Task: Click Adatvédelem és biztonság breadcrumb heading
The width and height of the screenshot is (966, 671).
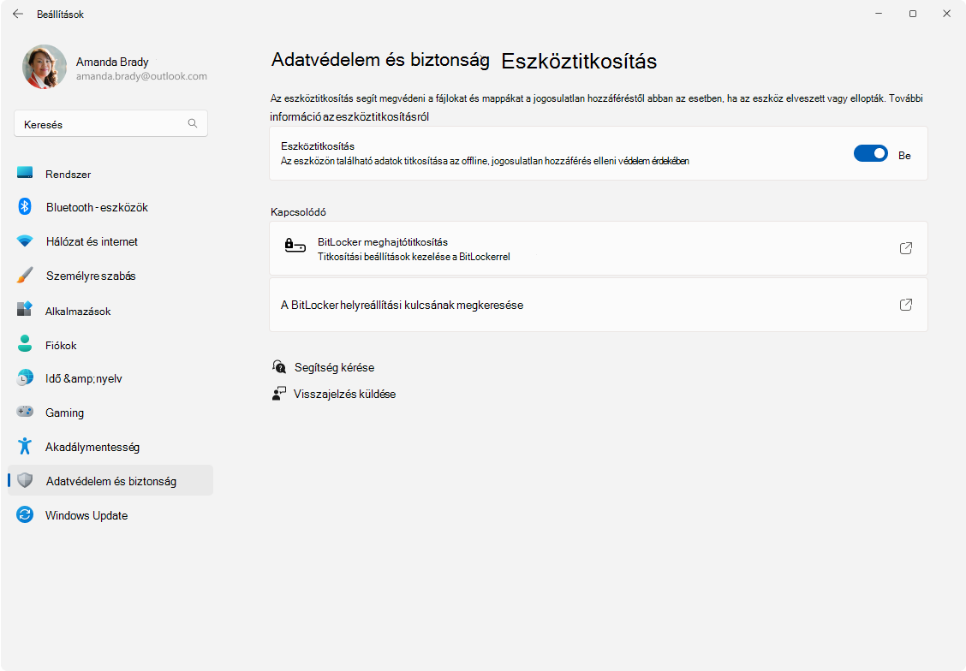Action: [x=380, y=60]
